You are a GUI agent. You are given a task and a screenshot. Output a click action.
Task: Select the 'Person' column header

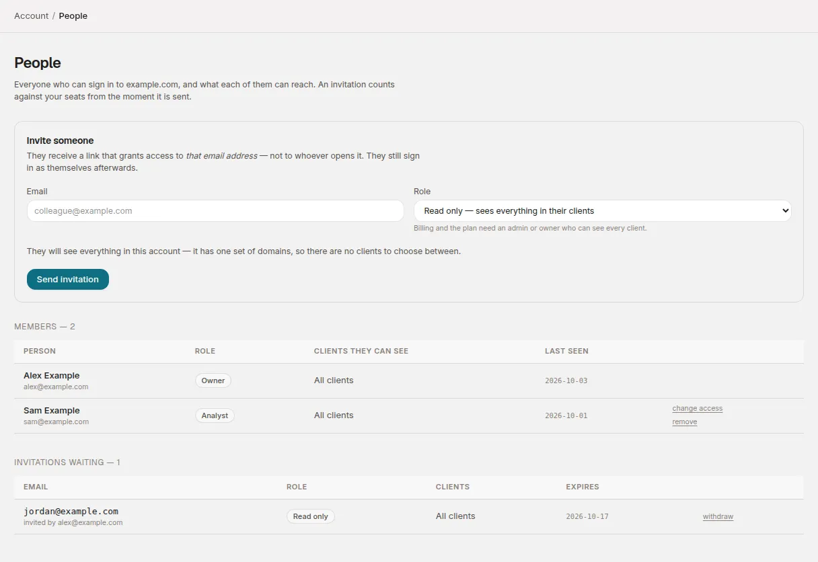[40, 351]
